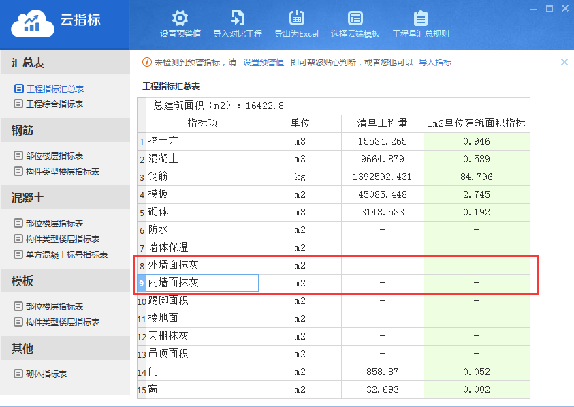Viewport: 574px width, 407px height.
Task: Select the 窗 row cell
Action: 202,389
